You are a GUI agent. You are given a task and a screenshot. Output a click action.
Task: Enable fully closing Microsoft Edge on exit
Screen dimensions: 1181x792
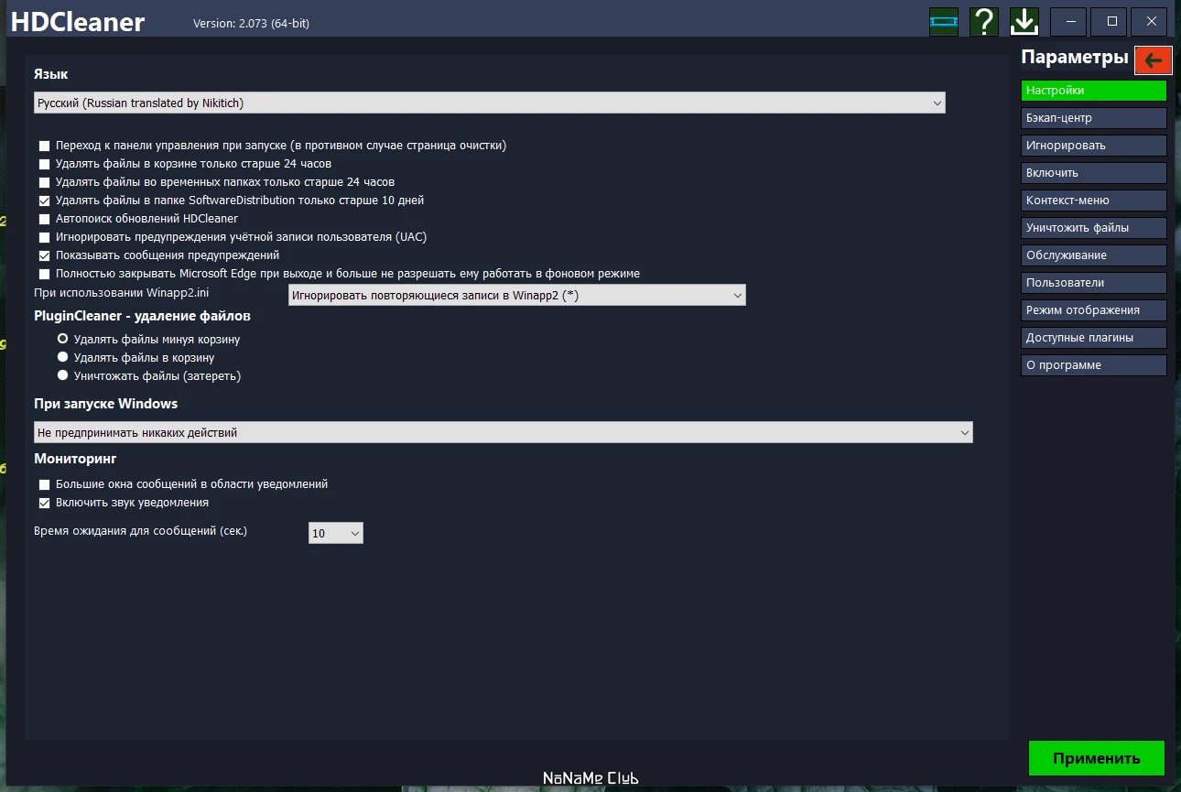45,274
